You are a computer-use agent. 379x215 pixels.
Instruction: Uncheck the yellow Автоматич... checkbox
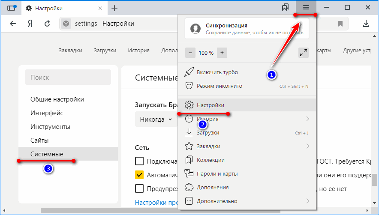[x=139, y=175]
